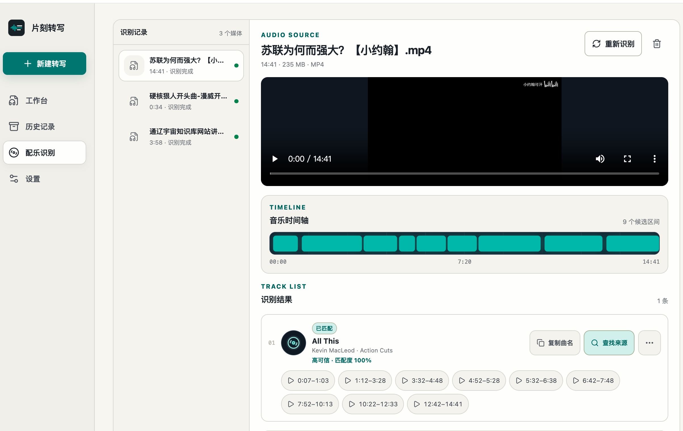This screenshot has width=683, height=431.
Task: Click the All This track title
Action: [x=325, y=341]
